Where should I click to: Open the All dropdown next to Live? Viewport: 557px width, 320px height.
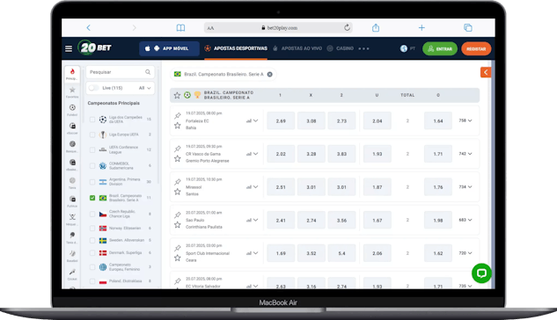pos(144,88)
